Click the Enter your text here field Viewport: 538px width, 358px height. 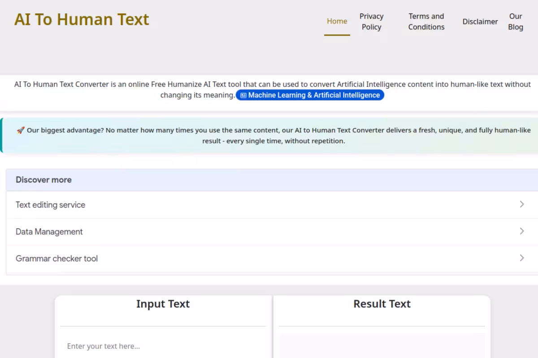(163, 346)
